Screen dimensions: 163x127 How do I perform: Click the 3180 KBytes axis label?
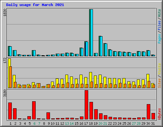tap(5, 93)
